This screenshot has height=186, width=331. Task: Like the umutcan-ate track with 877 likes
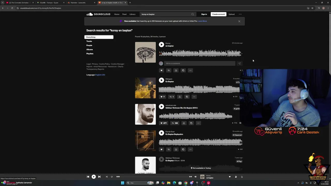(x=163, y=123)
